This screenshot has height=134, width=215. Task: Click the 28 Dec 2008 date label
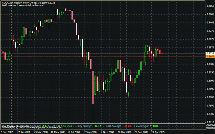tap(125, 132)
